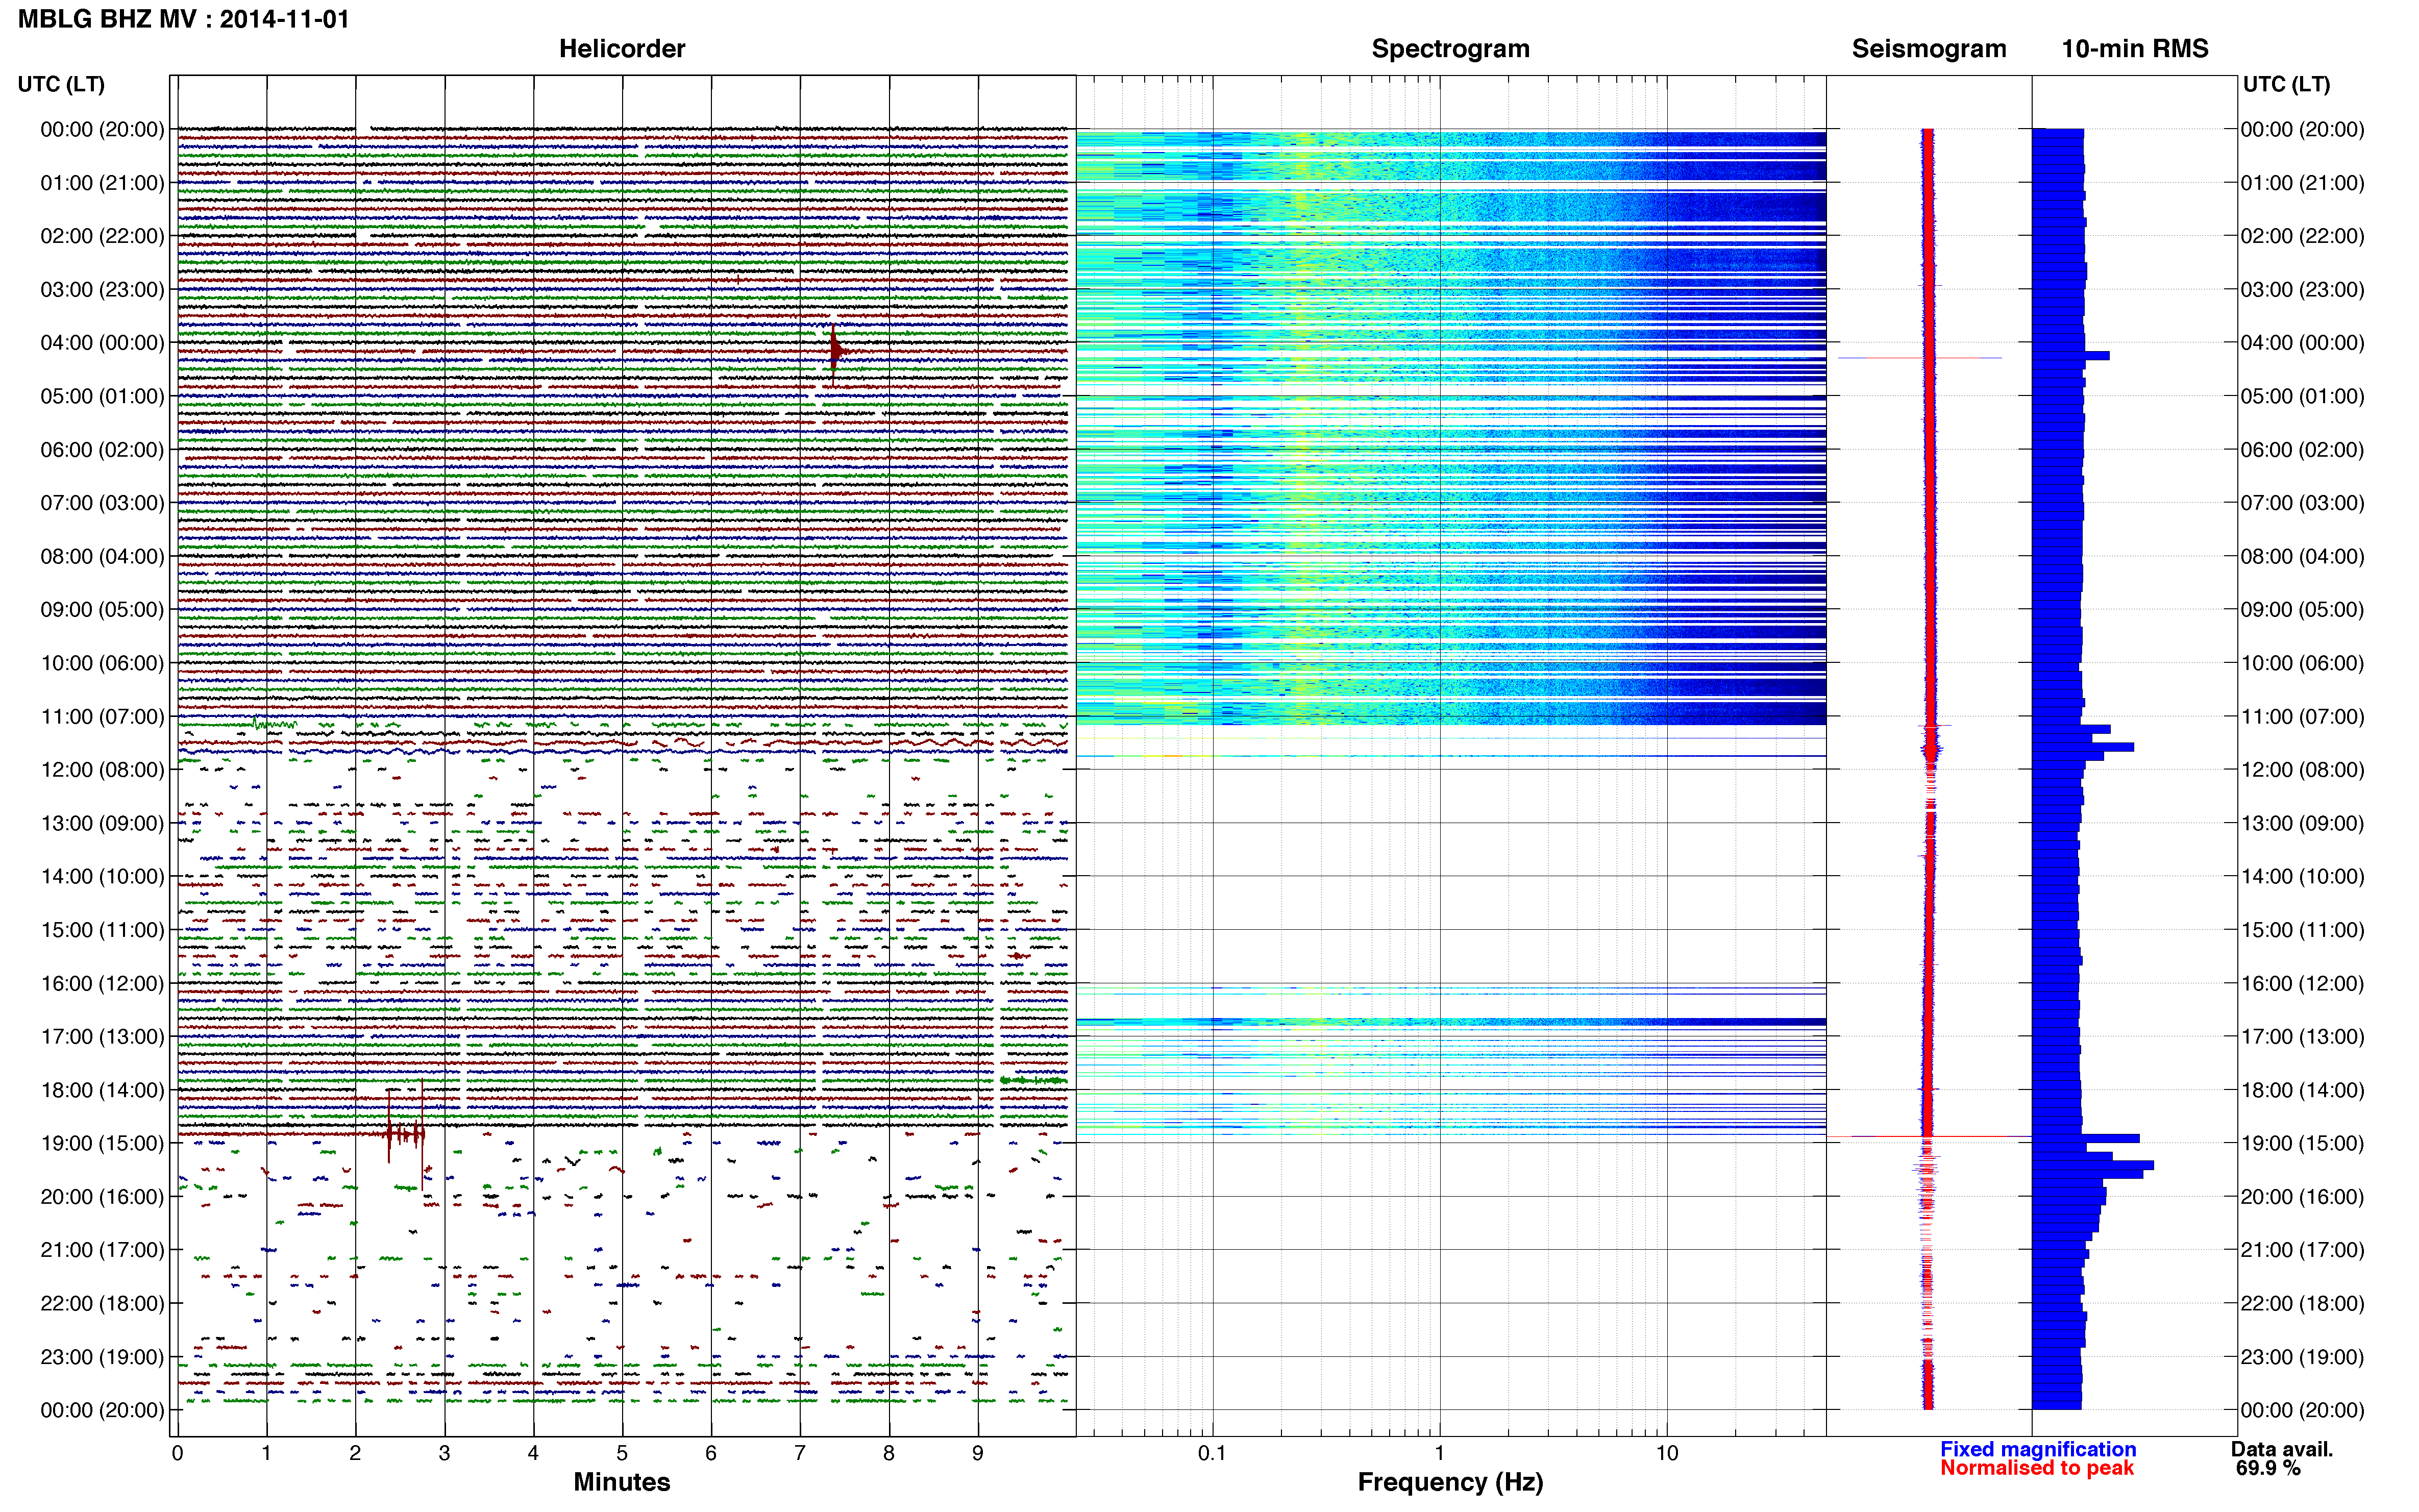Click the title 'MBLG BHZ MV : 2014-11-01'

184,19
